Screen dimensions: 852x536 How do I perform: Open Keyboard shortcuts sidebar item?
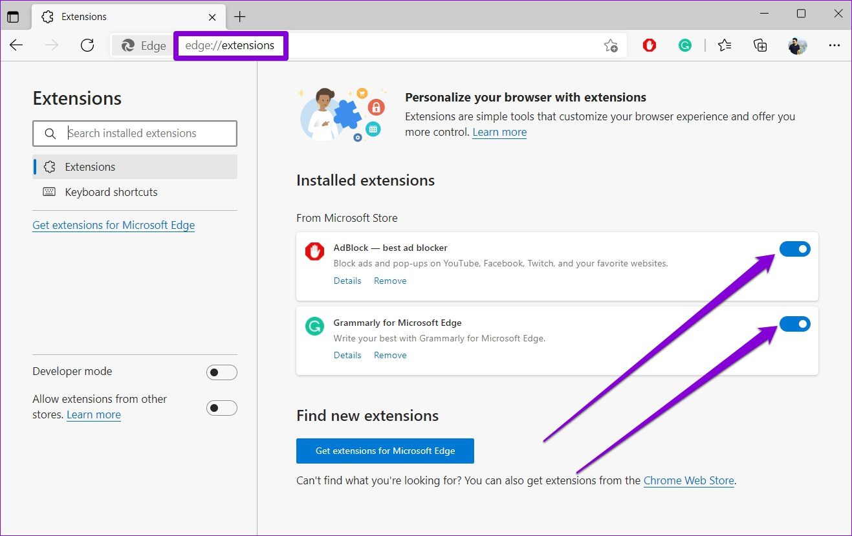135,192
